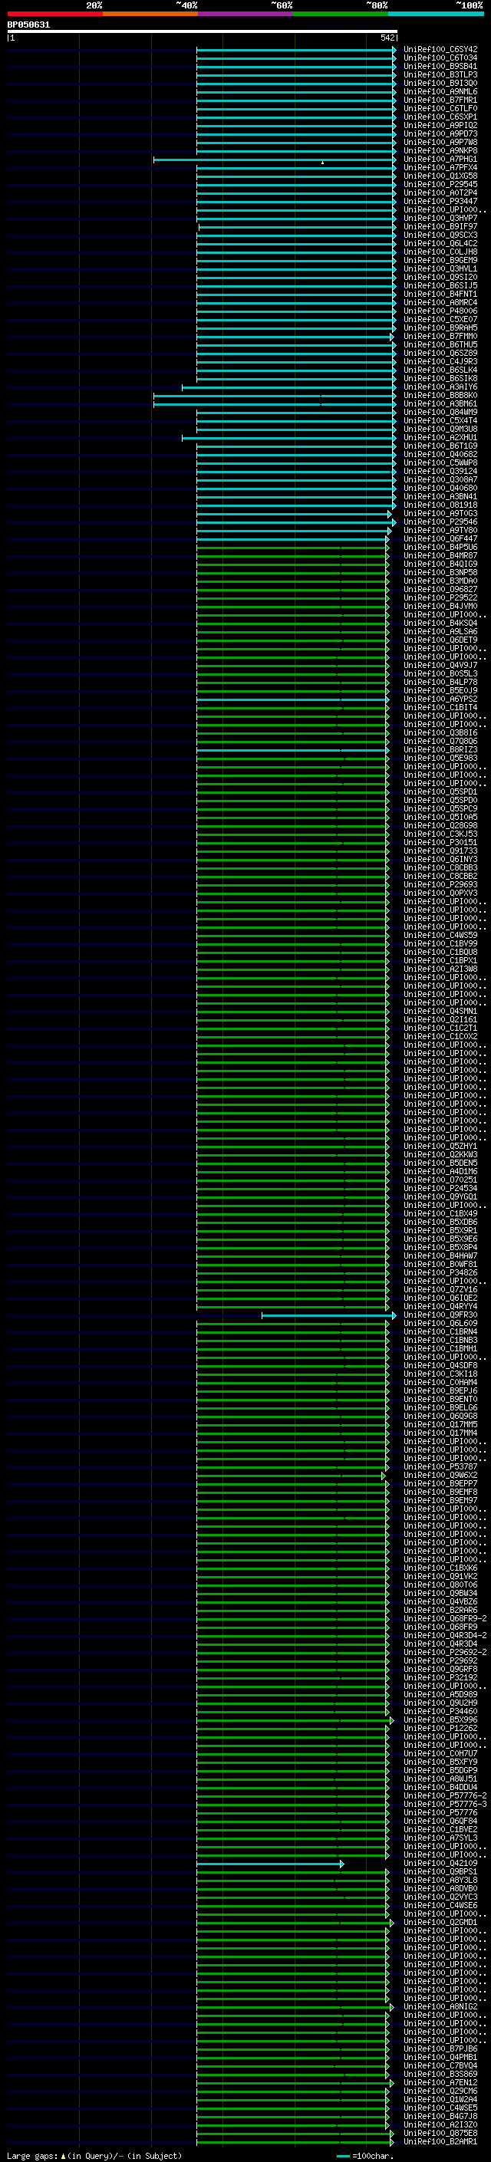Image resolution: width=491 pixels, height=2162 pixels.
Task: Select hit label UniRef100_P29545
Action: pyautogui.click(x=440, y=185)
